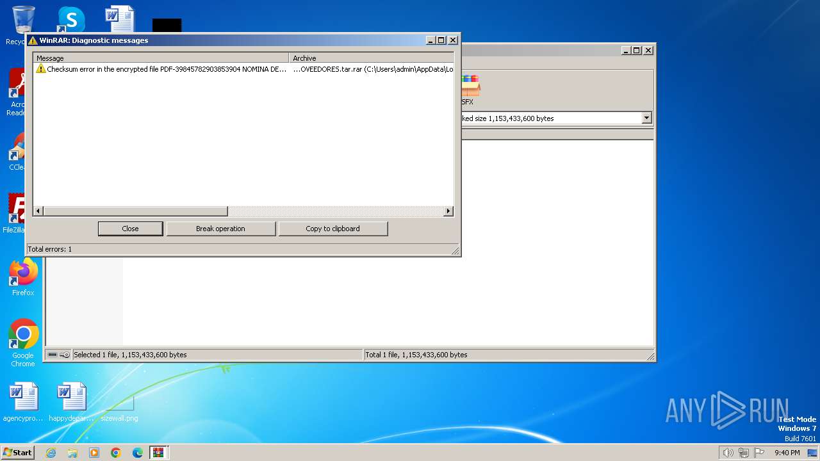
Task: Click 'Total 1 file' status bar text
Action: [x=416, y=355]
